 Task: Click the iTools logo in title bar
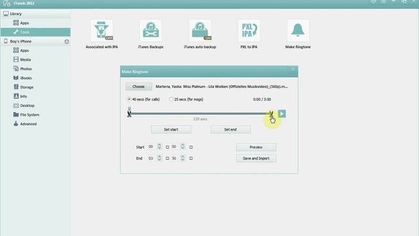tap(7, 3)
